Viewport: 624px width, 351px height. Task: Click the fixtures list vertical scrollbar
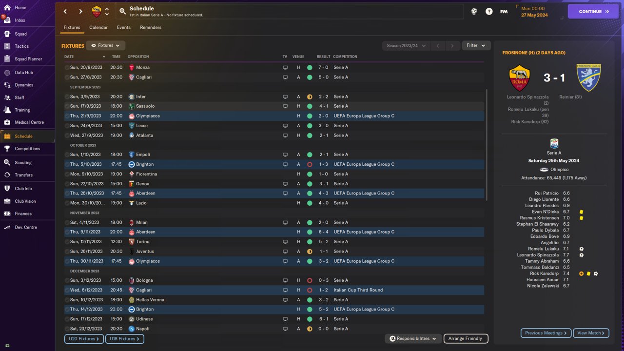(x=487, y=144)
